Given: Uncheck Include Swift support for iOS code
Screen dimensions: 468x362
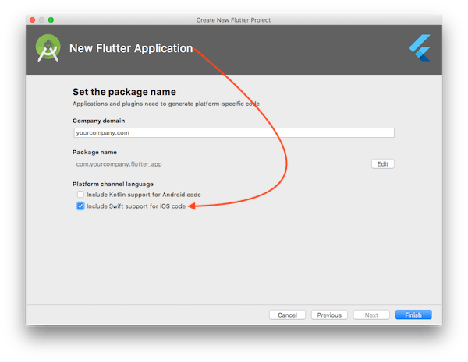Looking at the screenshot, I should tap(80, 206).
